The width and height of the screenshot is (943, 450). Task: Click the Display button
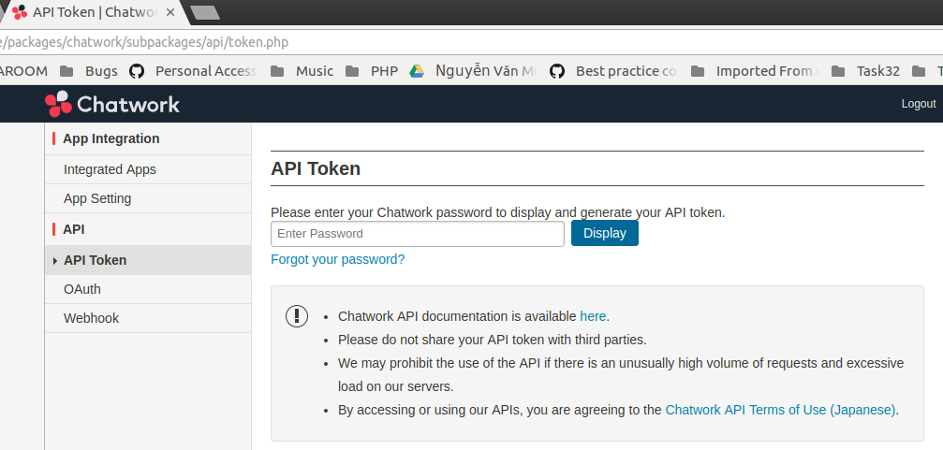click(x=604, y=233)
